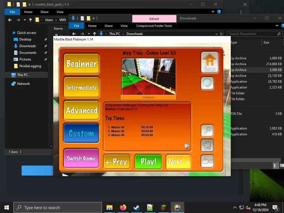Click Back arrow in Downloads window

pyautogui.click(x=74, y=34)
